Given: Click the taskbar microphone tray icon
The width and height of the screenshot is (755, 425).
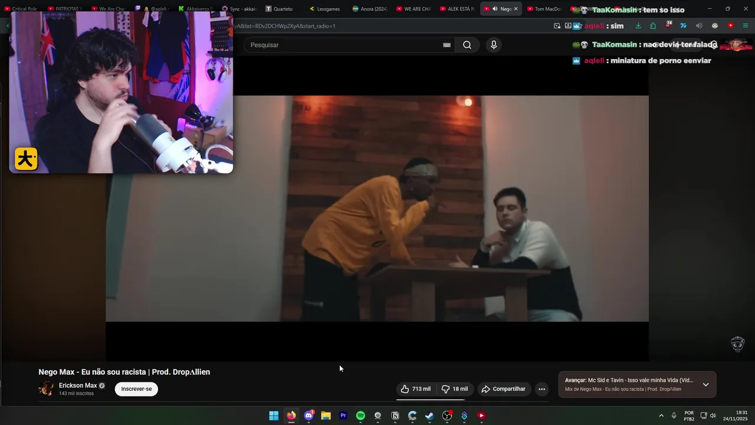Looking at the screenshot, I should (674, 416).
